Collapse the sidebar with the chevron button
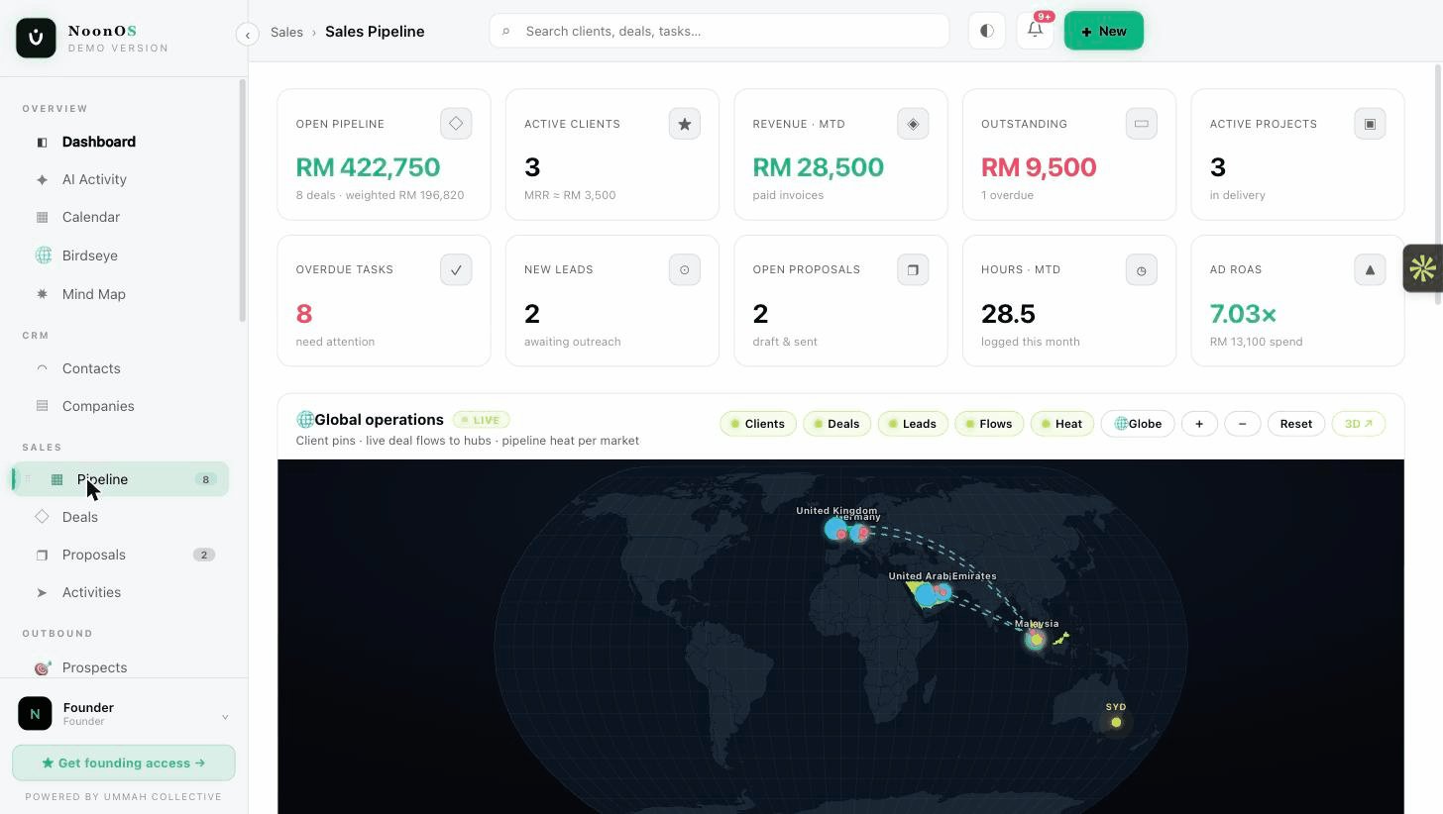The height and width of the screenshot is (814, 1443). click(x=248, y=35)
